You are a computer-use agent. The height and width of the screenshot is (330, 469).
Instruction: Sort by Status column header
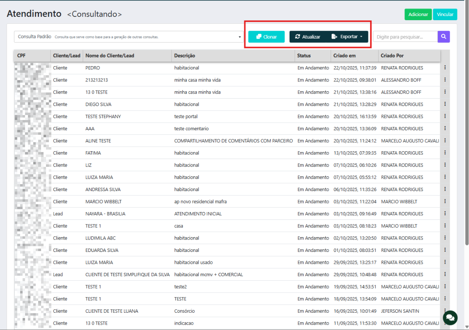[304, 55]
